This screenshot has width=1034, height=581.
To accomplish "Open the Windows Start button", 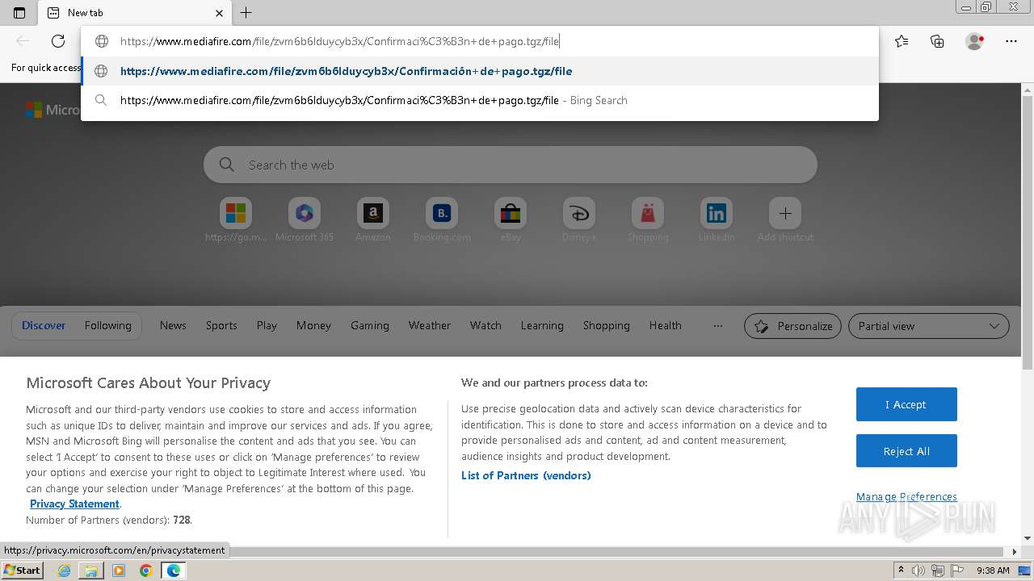I will click(x=23, y=570).
